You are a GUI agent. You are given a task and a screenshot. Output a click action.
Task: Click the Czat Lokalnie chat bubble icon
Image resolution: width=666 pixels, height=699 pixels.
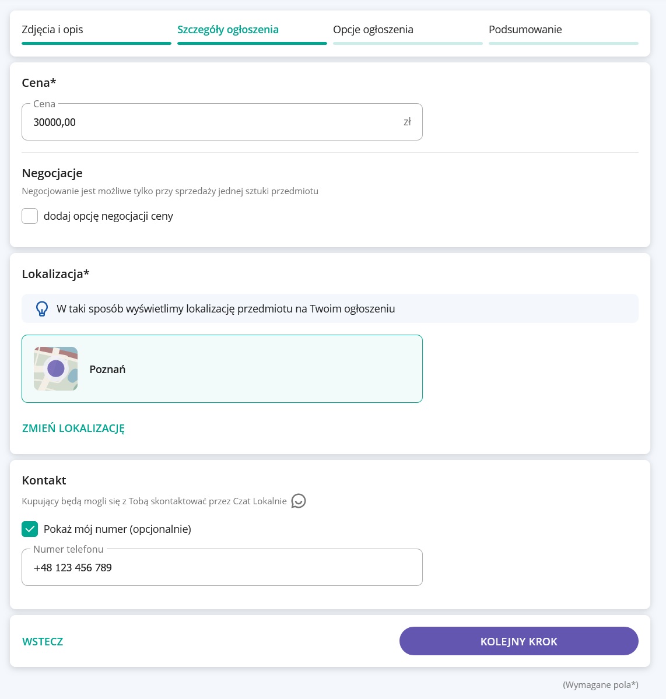click(299, 501)
